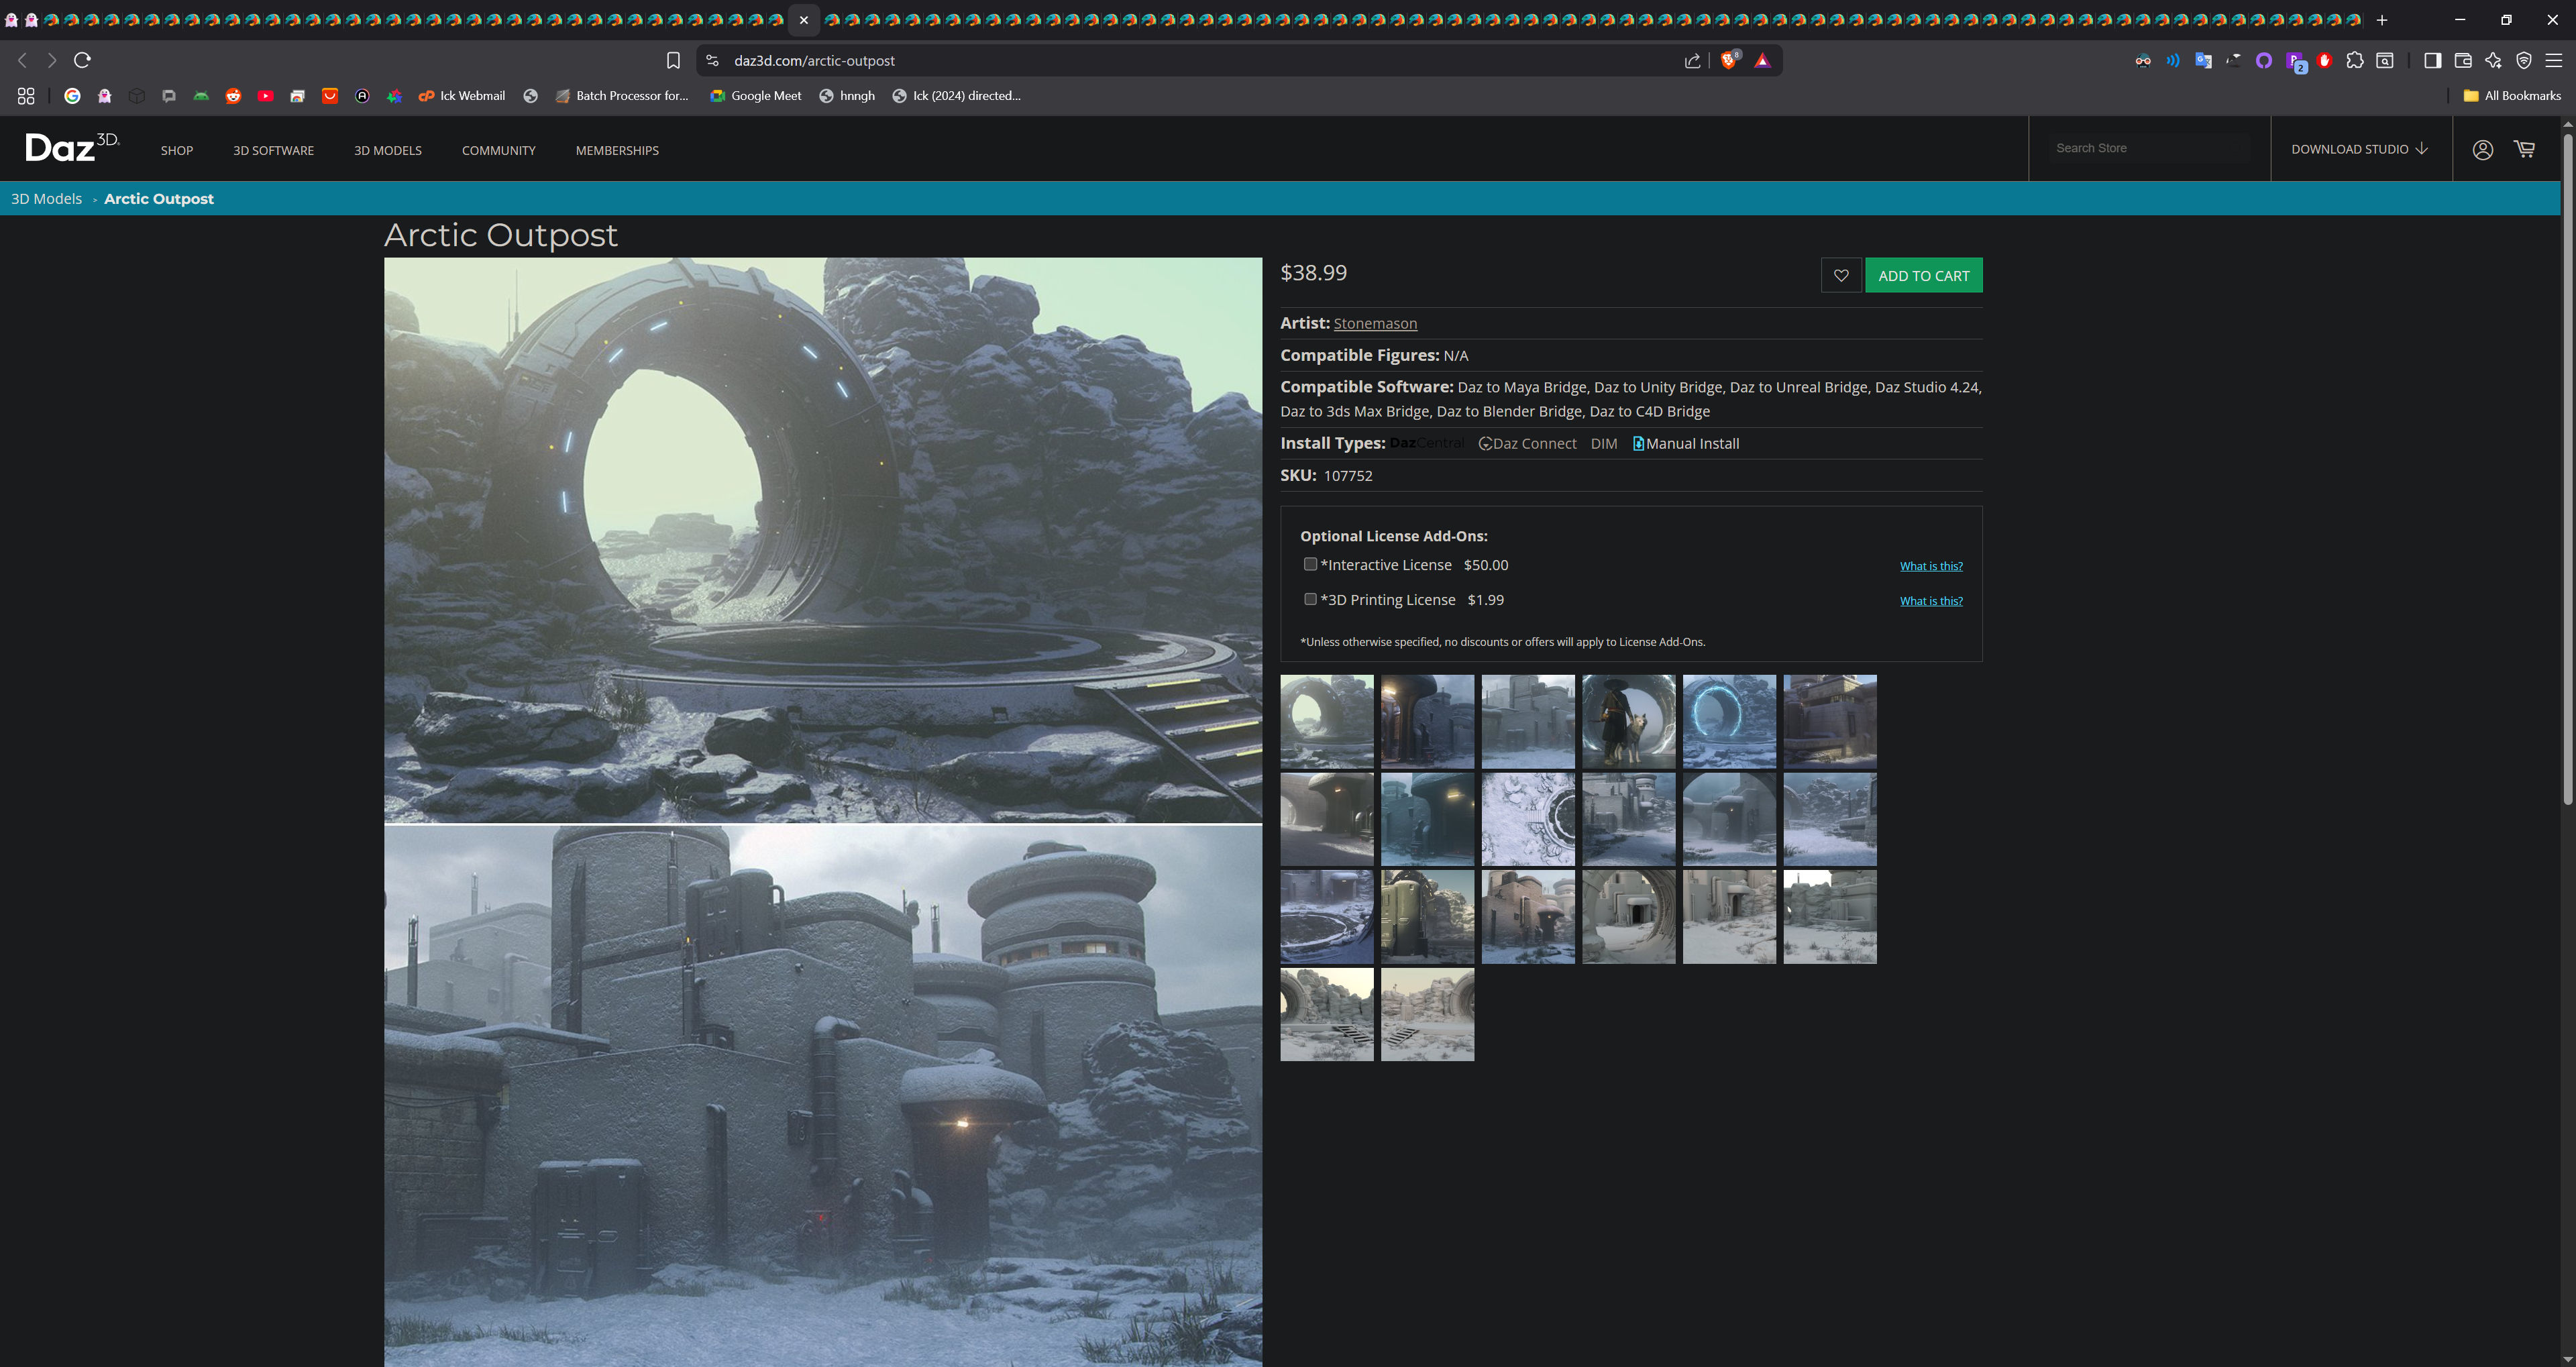2576x1367 pixels.
Task: Click 'What is this?' for 3D Printing License
Action: [1931, 601]
